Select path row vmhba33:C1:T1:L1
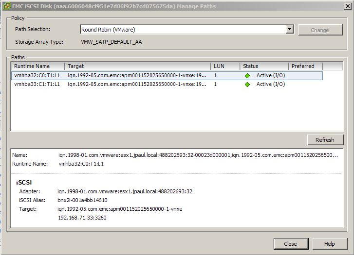Screen dimensions: 354x255 [167, 84]
